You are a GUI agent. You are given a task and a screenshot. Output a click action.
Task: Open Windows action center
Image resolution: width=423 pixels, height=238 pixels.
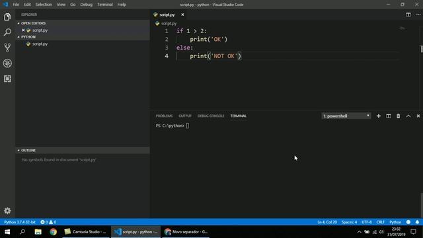click(x=413, y=232)
